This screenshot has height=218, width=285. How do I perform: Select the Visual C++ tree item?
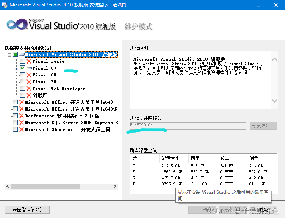click(46, 68)
